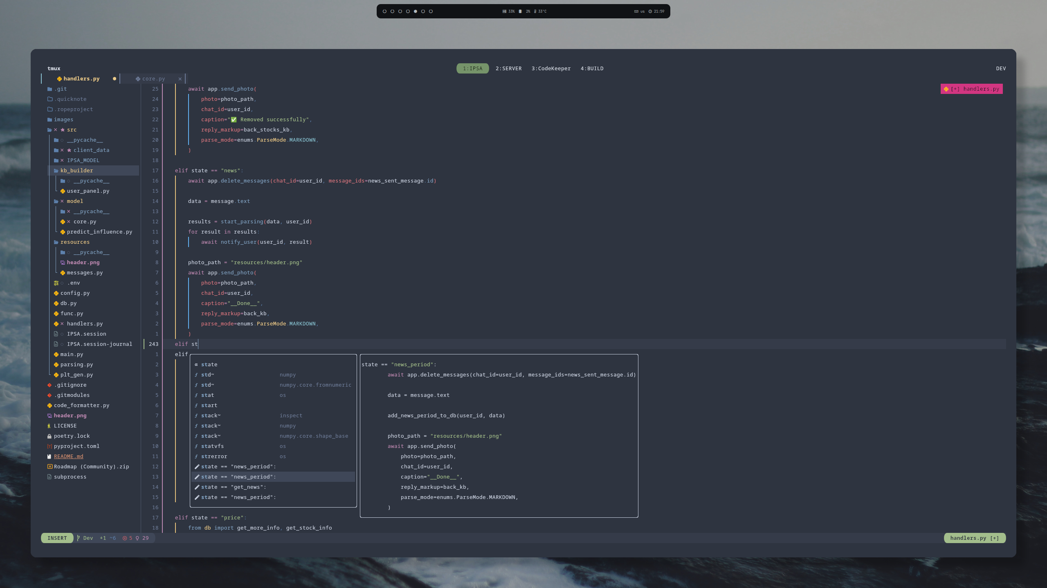
Task: Select 'stat' os completion item
Action: point(273,395)
